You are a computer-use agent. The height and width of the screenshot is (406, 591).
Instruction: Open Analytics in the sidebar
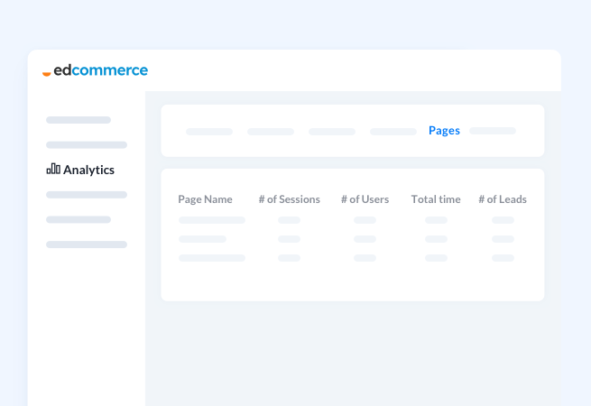(x=80, y=170)
